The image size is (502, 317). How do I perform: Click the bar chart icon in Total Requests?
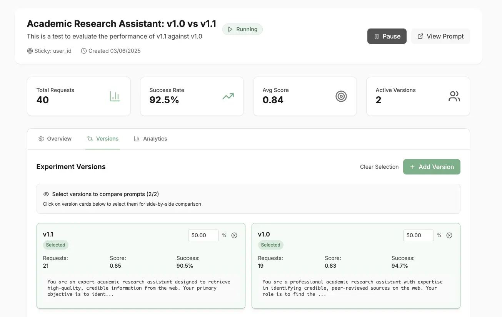click(x=115, y=96)
